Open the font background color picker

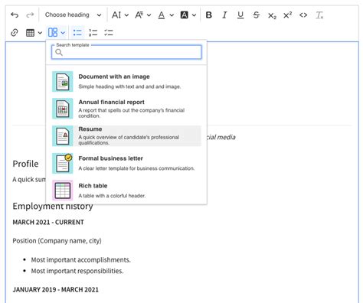point(188,15)
